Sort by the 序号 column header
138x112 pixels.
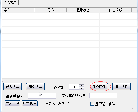pyautogui.click(x=18, y=10)
